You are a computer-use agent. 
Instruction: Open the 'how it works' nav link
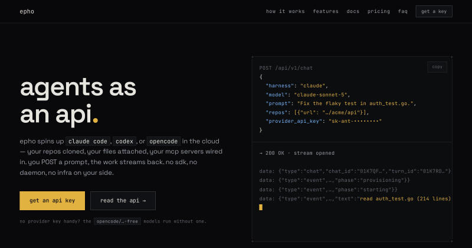click(x=285, y=11)
